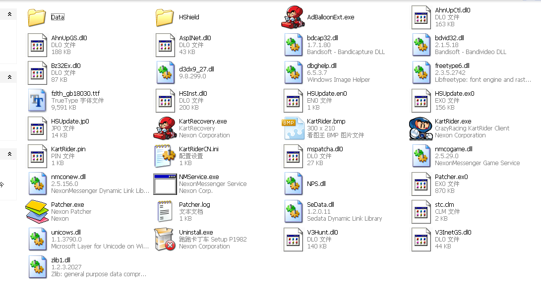The image size is (541, 302).
Task: Select freetype6.dll icon
Action: pyautogui.click(x=421, y=73)
